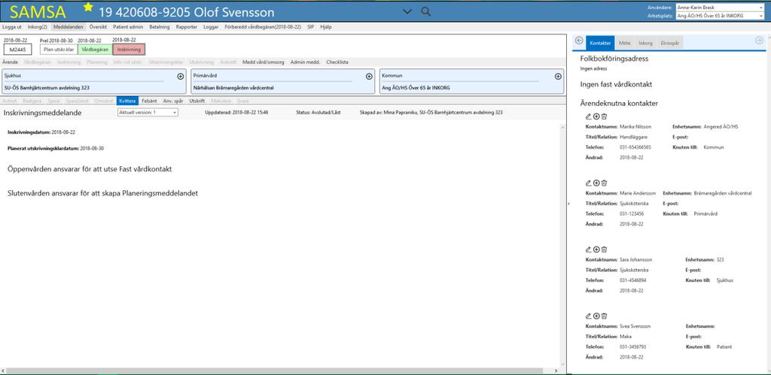Image resolution: width=771 pixels, height=375 pixels.
Task: Click the Kvittera button
Action: pyautogui.click(x=128, y=101)
